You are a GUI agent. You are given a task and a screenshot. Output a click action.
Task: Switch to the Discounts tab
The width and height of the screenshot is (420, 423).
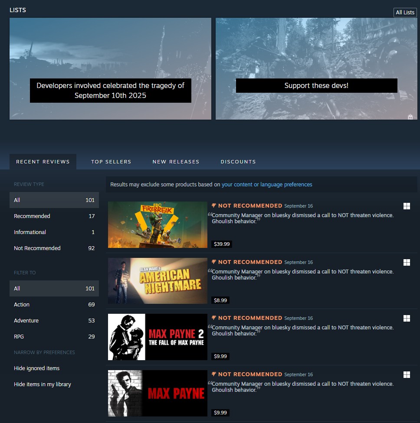(238, 161)
